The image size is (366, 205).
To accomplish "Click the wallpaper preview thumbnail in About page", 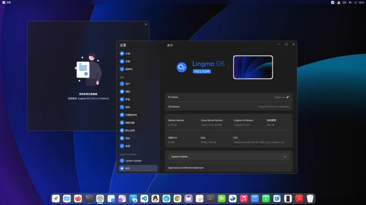I will [253, 67].
